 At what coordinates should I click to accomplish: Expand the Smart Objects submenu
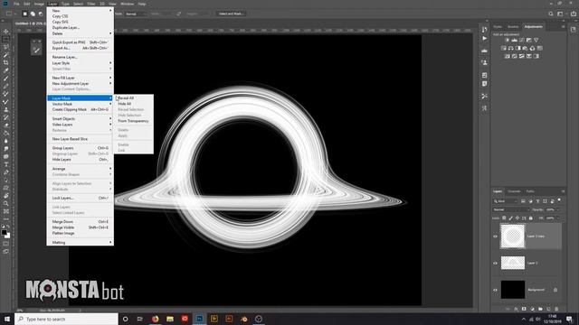coord(81,118)
